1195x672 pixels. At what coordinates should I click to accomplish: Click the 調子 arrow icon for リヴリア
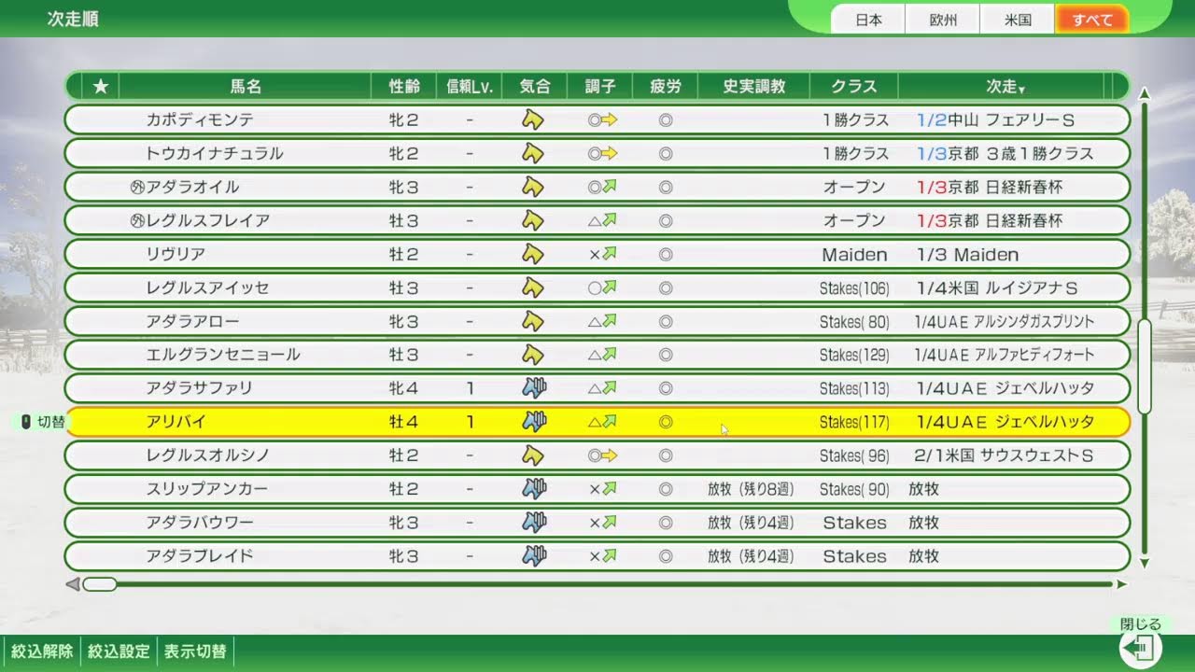[610, 254]
